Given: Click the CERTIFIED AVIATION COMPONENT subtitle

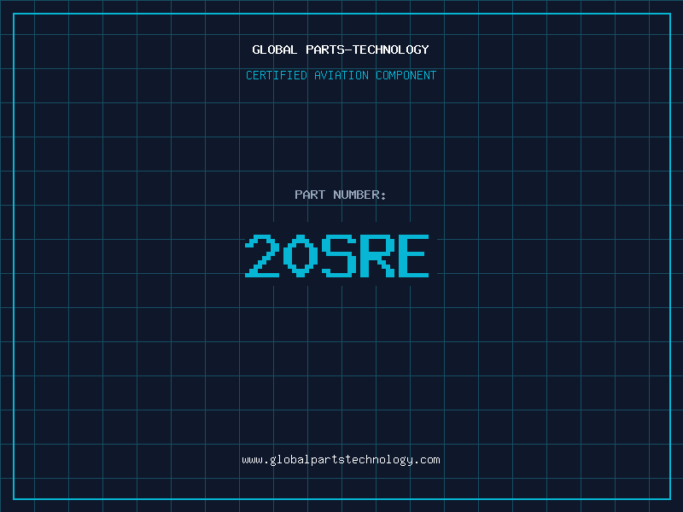Looking at the screenshot, I should (341, 75).
